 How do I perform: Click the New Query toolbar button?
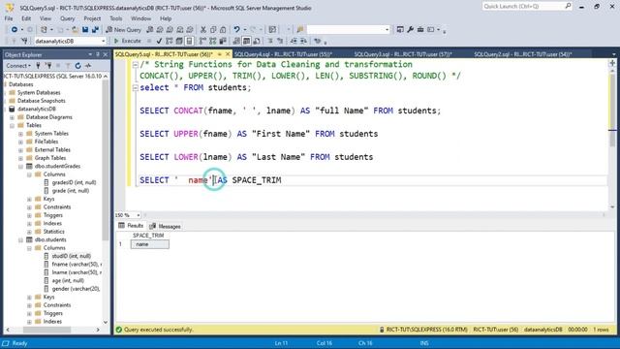tap(123, 30)
